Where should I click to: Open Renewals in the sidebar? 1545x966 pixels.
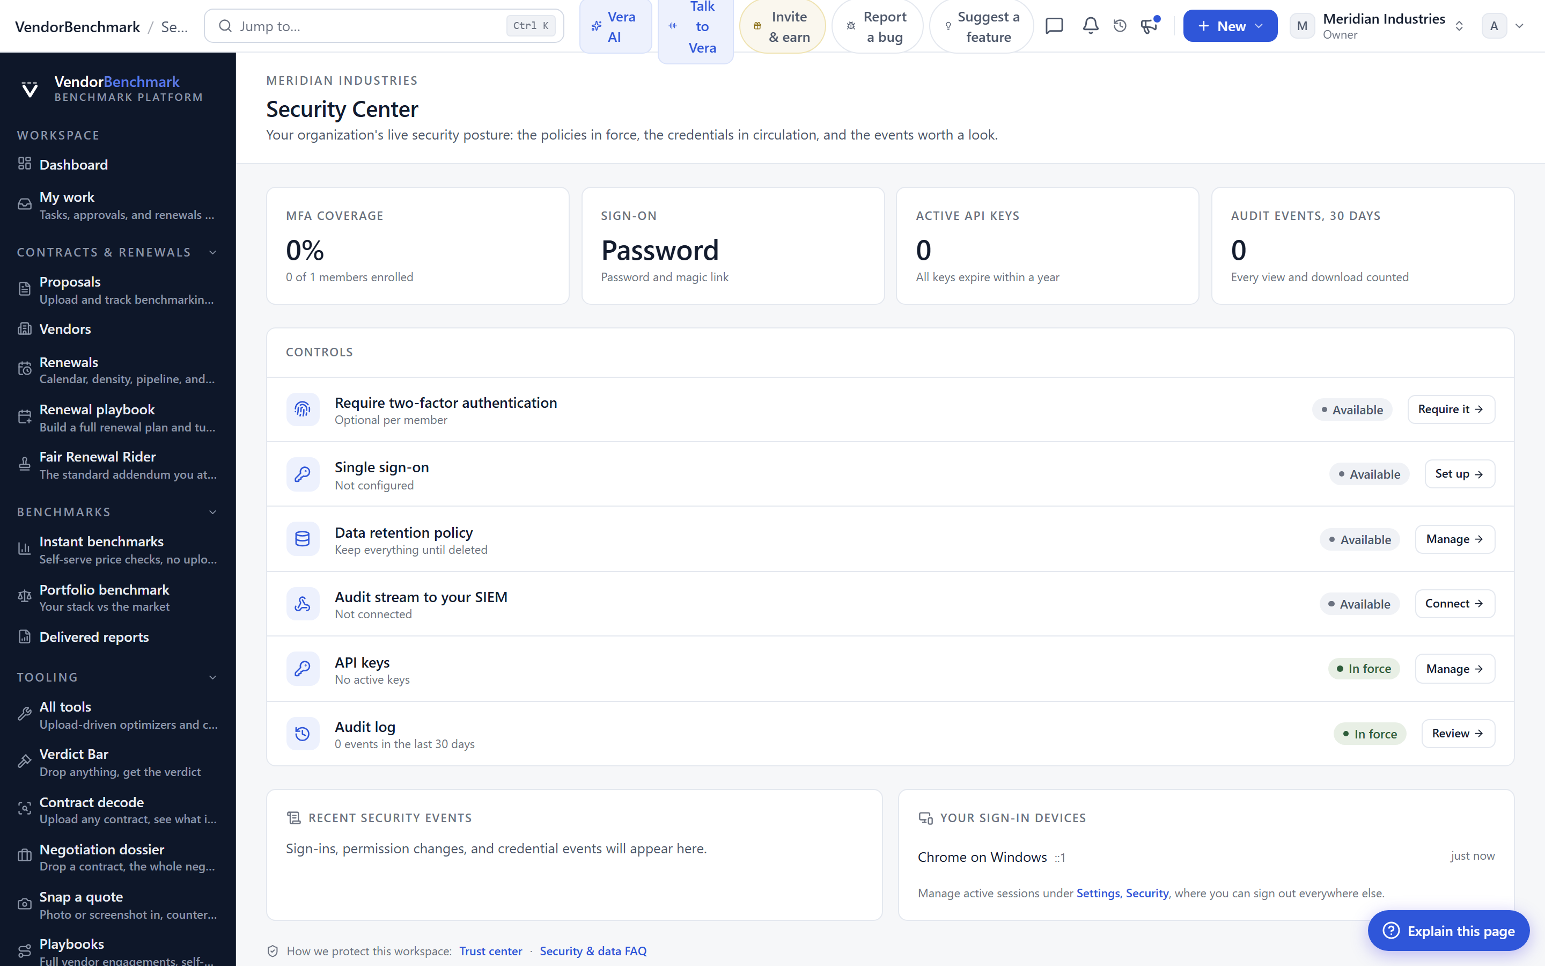pos(118,370)
